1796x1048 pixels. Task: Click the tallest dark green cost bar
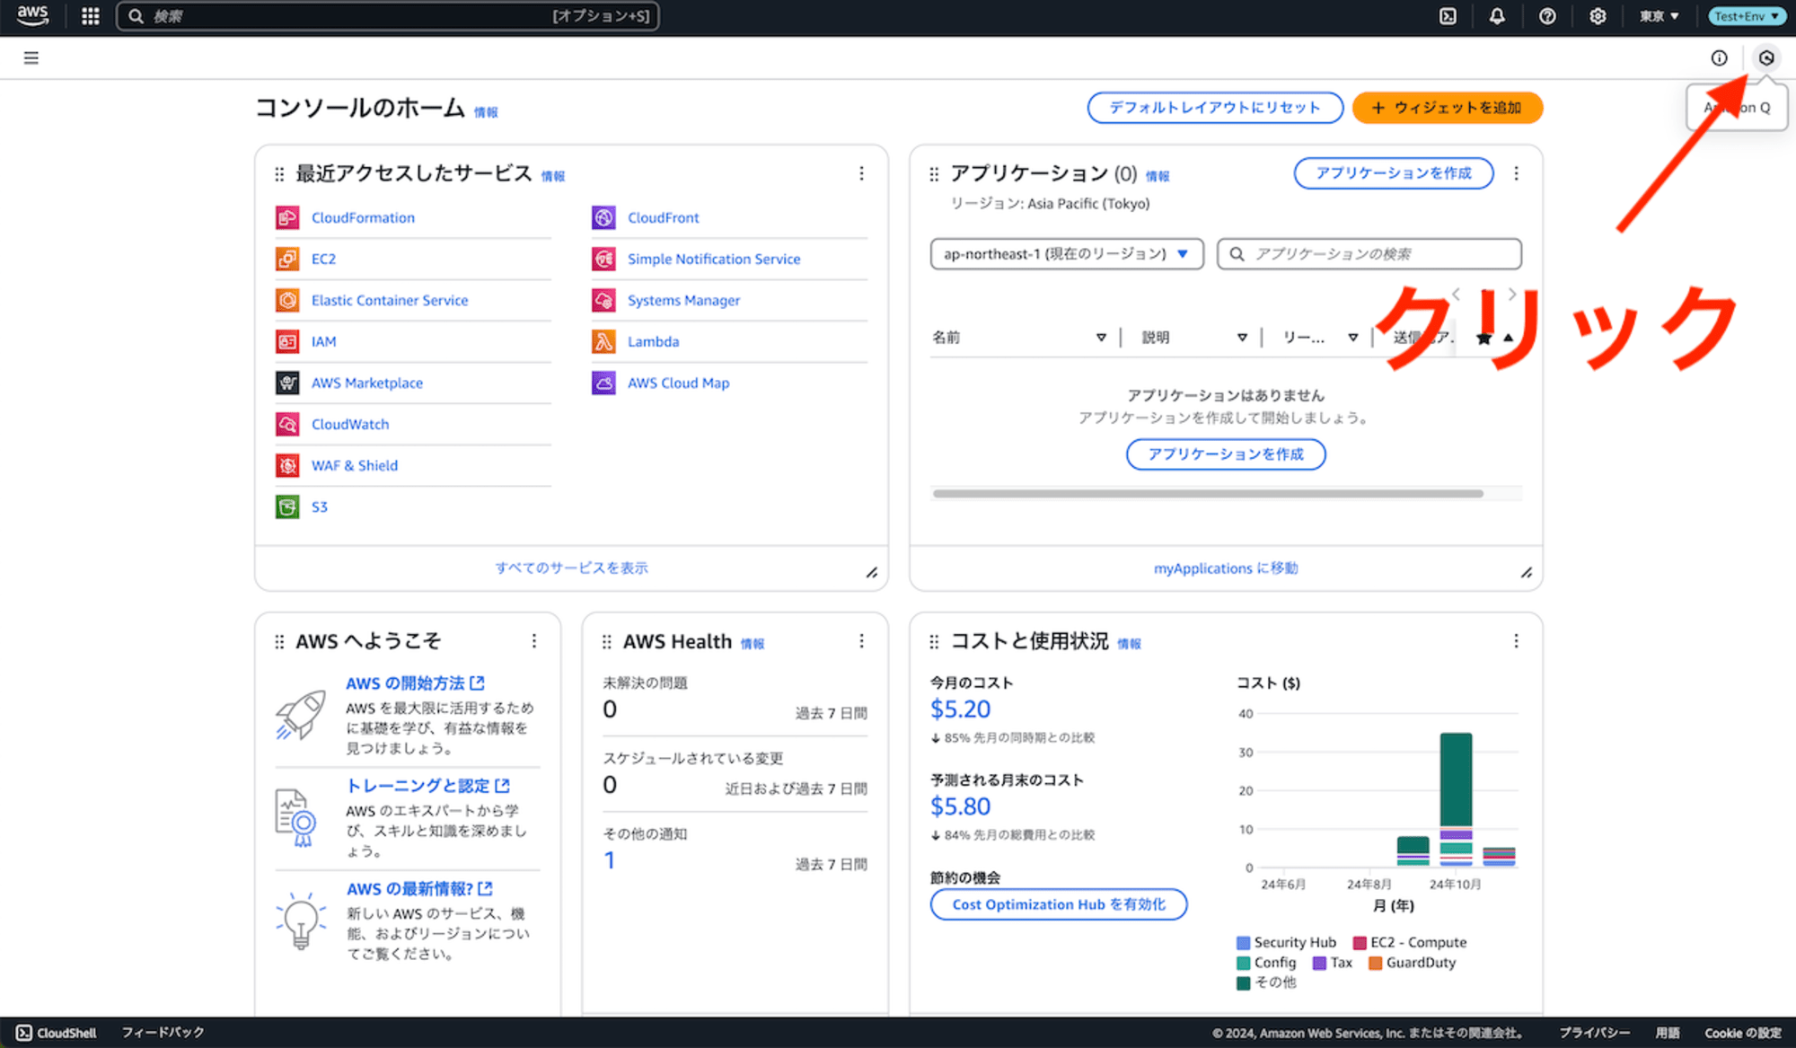pyautogui.click(x=1456, y=779)
